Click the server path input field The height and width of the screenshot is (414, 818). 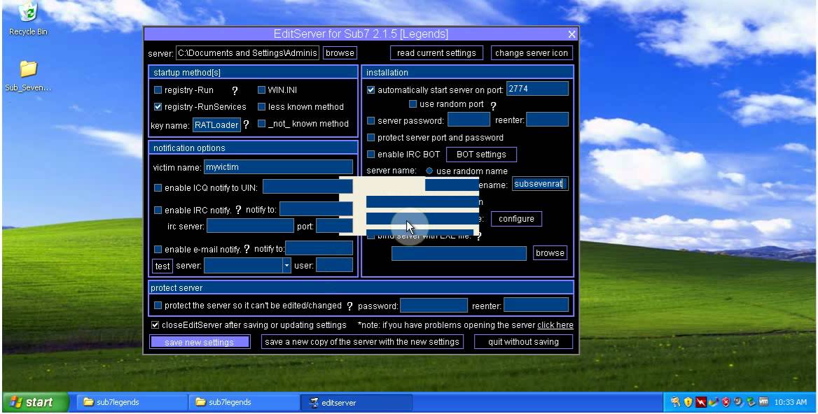(x=247, y=52)
